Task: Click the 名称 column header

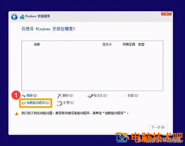Action: [x=37, y=44]
